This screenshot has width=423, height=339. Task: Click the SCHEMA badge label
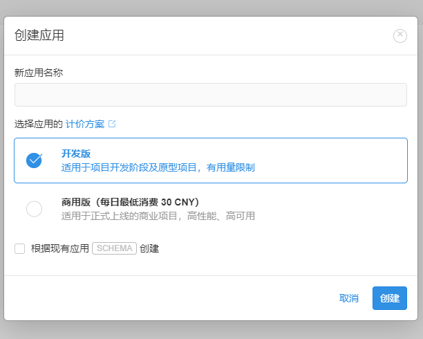coord(113,248)
